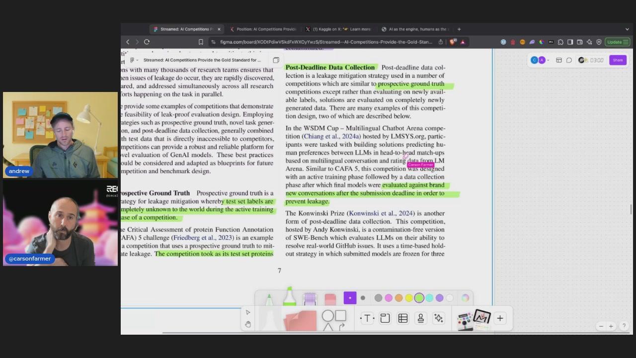Close the 'Streamed: AI Competitions' tab
Viewport: 636px width, 358px height.
tap(219, 29)
